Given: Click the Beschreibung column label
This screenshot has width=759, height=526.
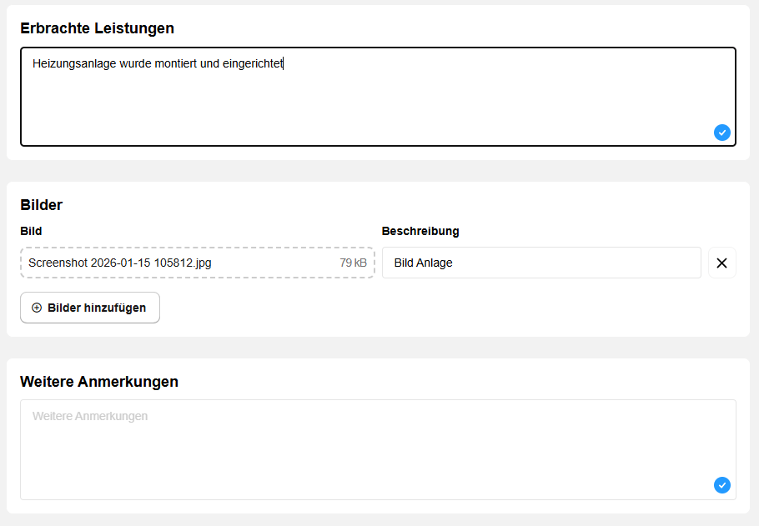Looking at the screenshot, I should (420, 231).
